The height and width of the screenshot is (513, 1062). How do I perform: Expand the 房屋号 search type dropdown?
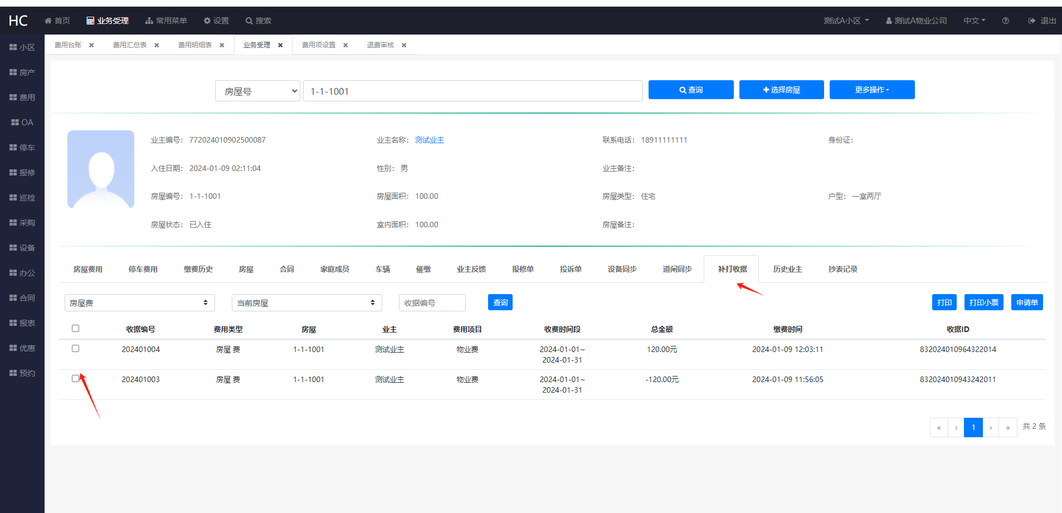click(x=257, y=91)
